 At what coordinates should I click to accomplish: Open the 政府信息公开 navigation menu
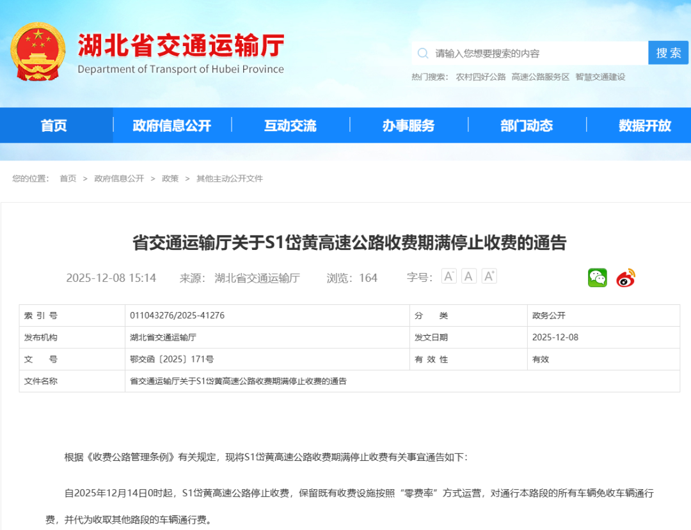point(171,125)
